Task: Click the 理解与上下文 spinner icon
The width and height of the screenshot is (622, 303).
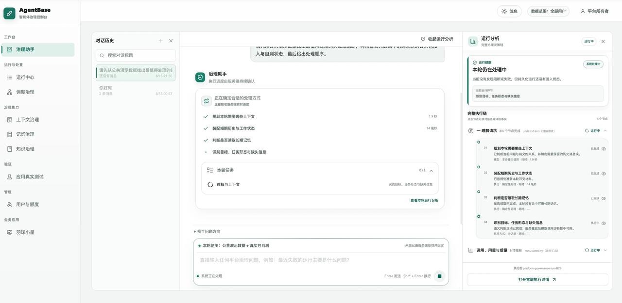Action: point(210,185)
